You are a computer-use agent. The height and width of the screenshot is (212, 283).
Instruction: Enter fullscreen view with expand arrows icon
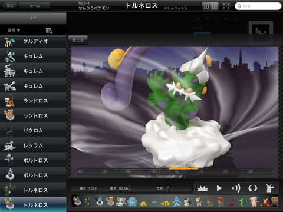pyautogui.click(x=226, y=6)
